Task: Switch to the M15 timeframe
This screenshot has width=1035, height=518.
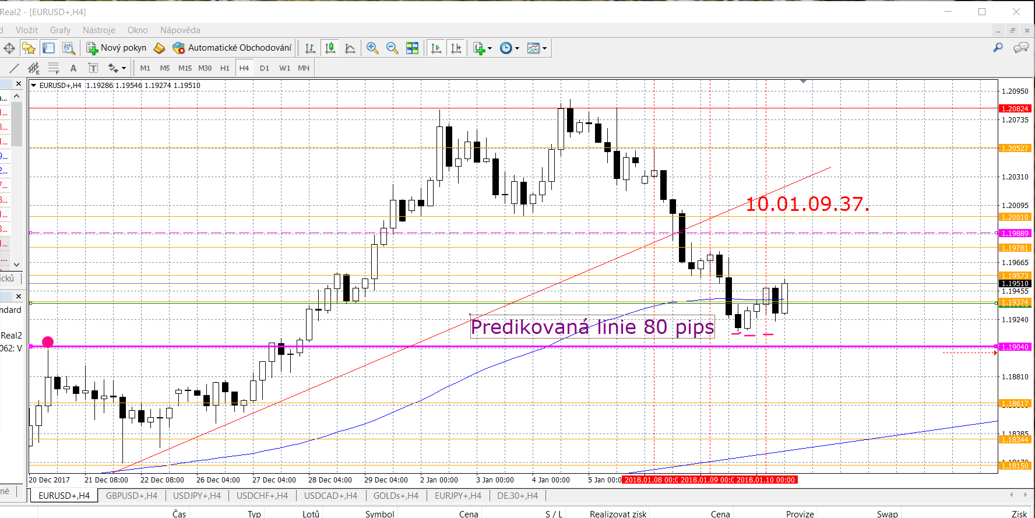Action: pos(185,68)
